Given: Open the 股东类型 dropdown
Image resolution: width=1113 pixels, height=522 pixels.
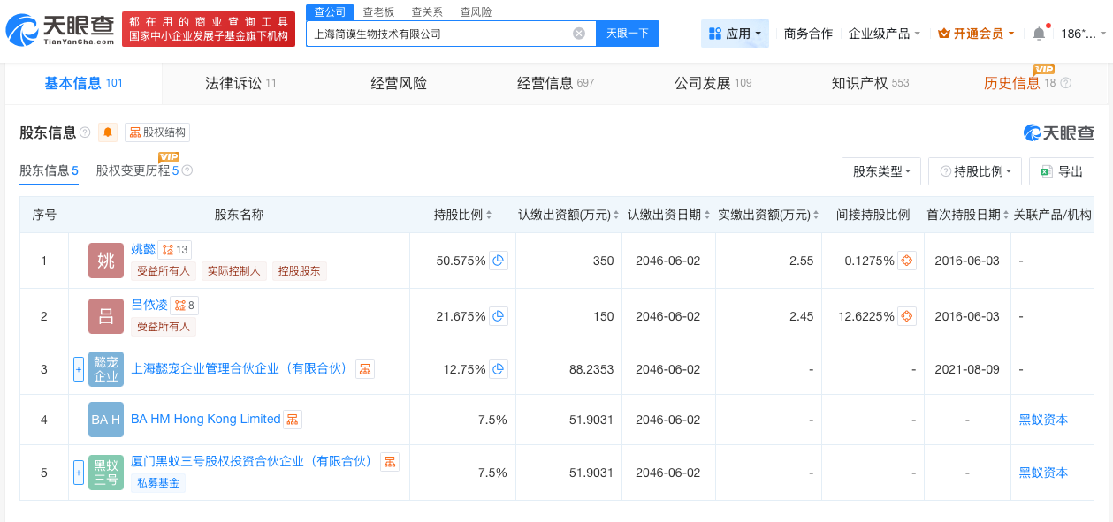Looking at the screenshot, I should (880, 170).
